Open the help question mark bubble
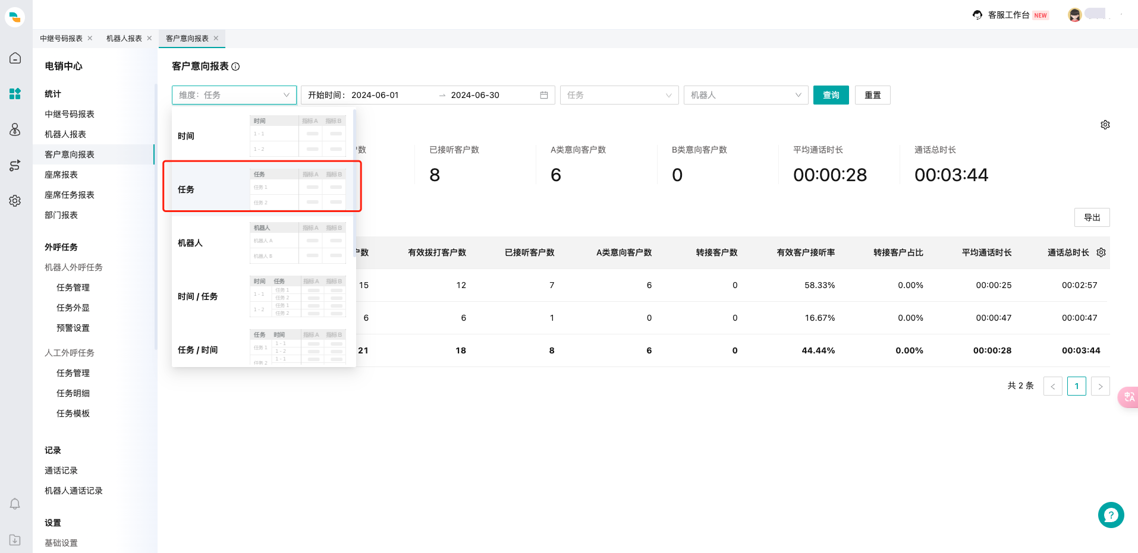 [x=1111, y=515]
